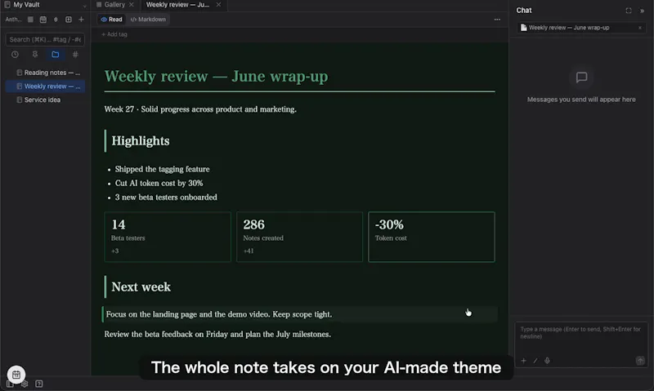654x391 pixels.
Task: Click the 'Week 27 · Solid progress' line
Action: [x=200, y=109]
